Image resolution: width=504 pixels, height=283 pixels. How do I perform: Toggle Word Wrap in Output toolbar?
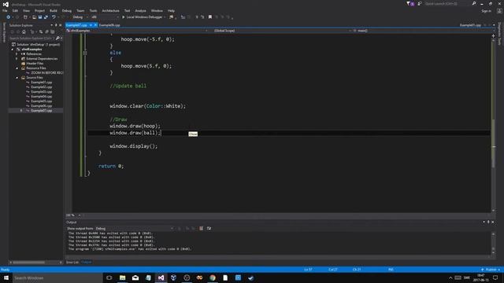point(209,229)
